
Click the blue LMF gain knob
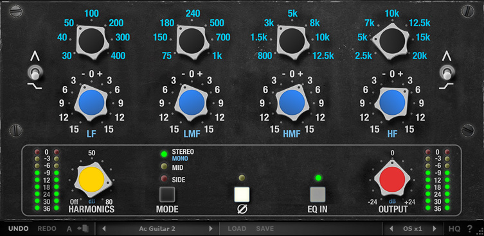point(192,103)
